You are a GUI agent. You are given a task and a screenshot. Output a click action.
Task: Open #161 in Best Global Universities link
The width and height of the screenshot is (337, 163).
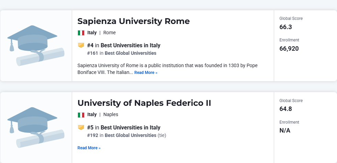[x=122, y=53]
